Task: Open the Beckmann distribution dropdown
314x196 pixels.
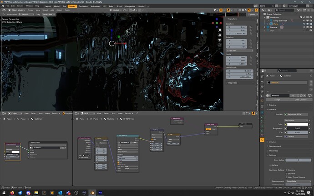Action: click(x=296, y=120)
